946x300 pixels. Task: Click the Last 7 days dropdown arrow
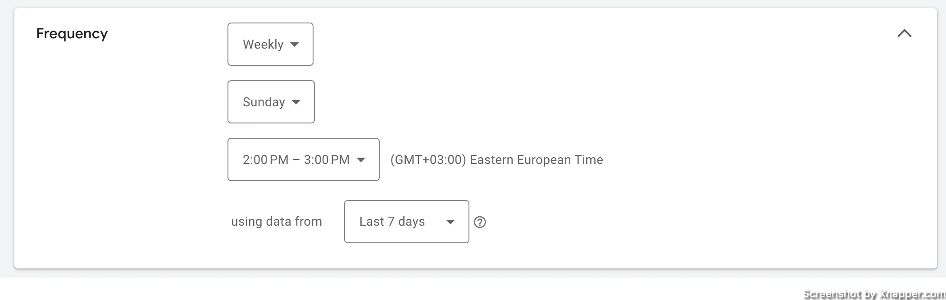click(x=450, y=222)
